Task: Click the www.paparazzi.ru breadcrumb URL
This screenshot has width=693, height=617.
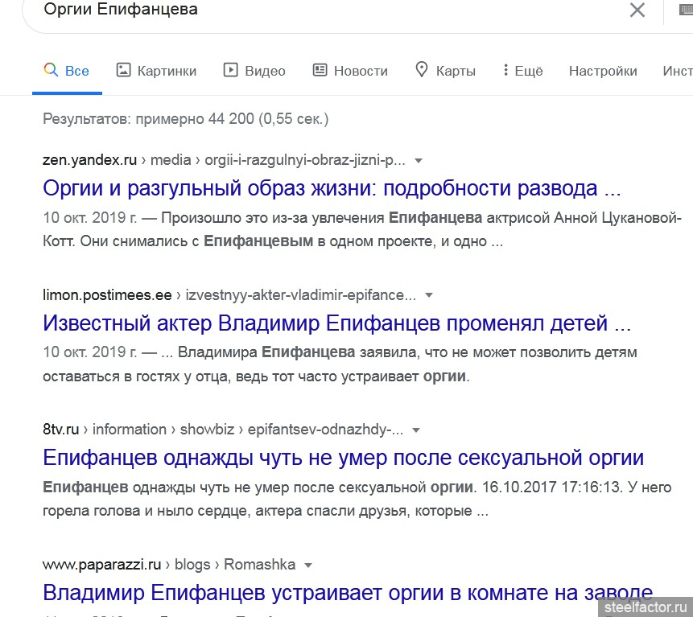Action: click(x=169, y=565)
